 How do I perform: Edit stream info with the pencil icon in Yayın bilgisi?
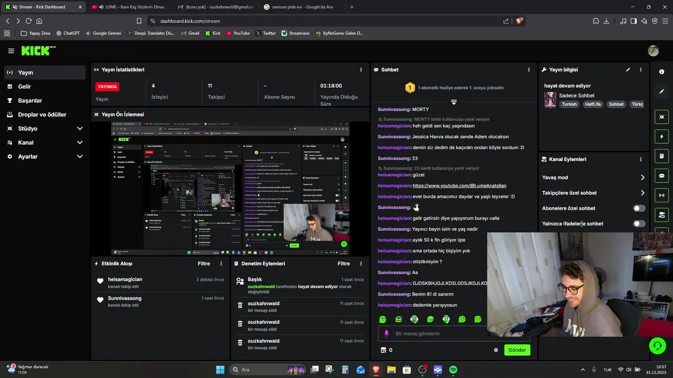click(628, 70)
